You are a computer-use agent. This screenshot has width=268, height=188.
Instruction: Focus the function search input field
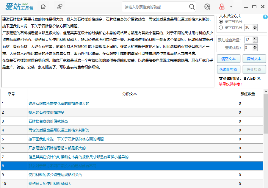(156, 7)
